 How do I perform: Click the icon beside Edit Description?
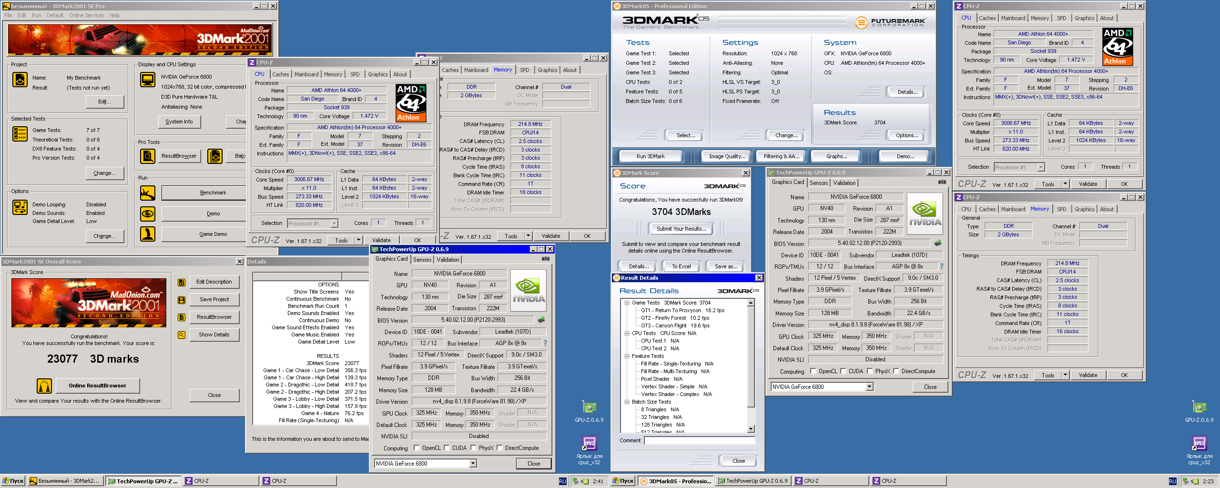(x=182, y=283)
